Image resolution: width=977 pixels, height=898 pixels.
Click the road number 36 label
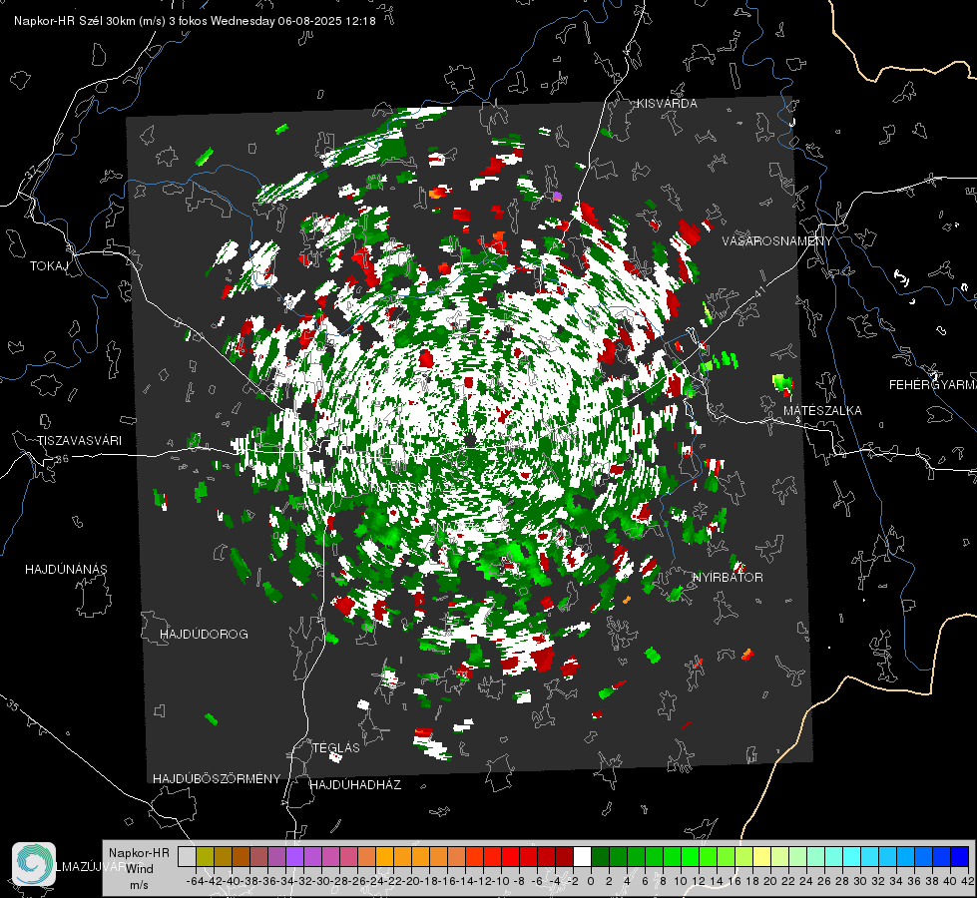coord(62,459)
